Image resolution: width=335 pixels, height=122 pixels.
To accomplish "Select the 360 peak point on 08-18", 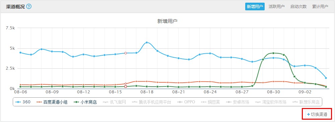I will pos(147,43).
